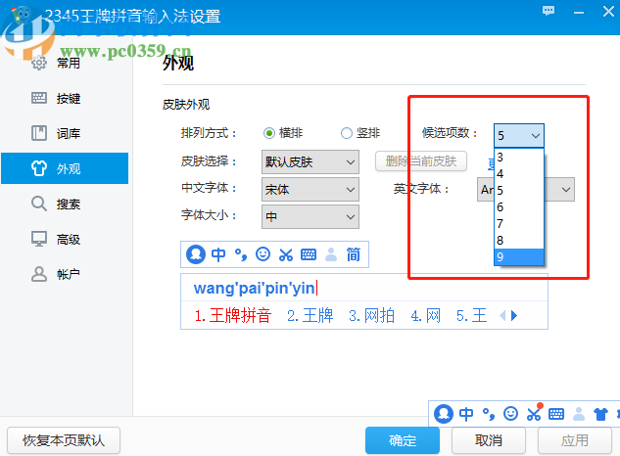620x456 pixels.
Task: Click the 删除当前皮肤 button
Action: tap(421, 161)
